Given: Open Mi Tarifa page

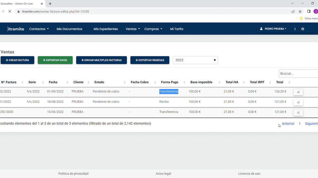Looking at the screenshot, I should pos(177,29).
